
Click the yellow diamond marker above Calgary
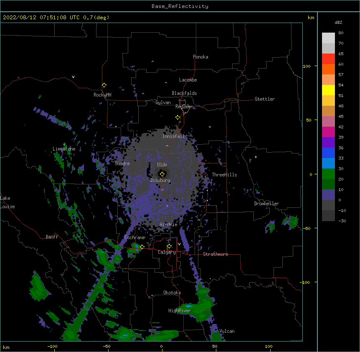(x=169, y=246)
